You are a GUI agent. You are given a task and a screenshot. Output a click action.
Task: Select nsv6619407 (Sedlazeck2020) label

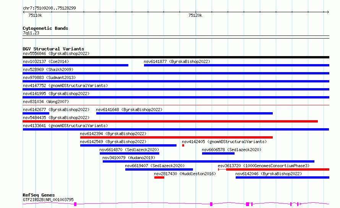pos(155,166)
